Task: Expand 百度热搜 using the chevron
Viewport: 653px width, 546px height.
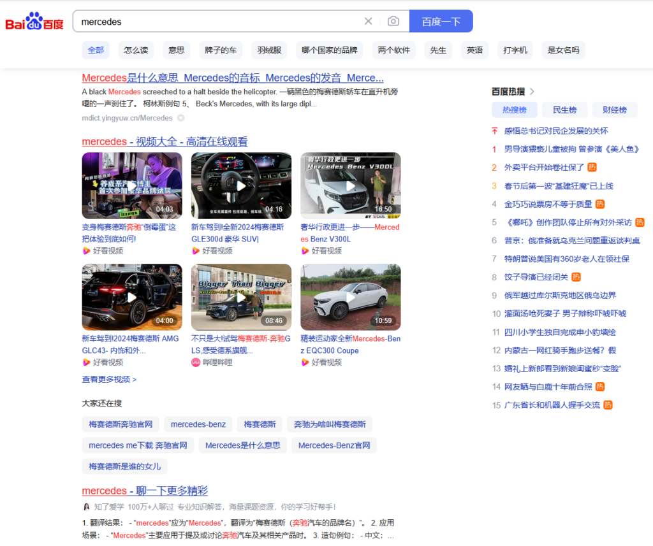Action: coord(532,91)
